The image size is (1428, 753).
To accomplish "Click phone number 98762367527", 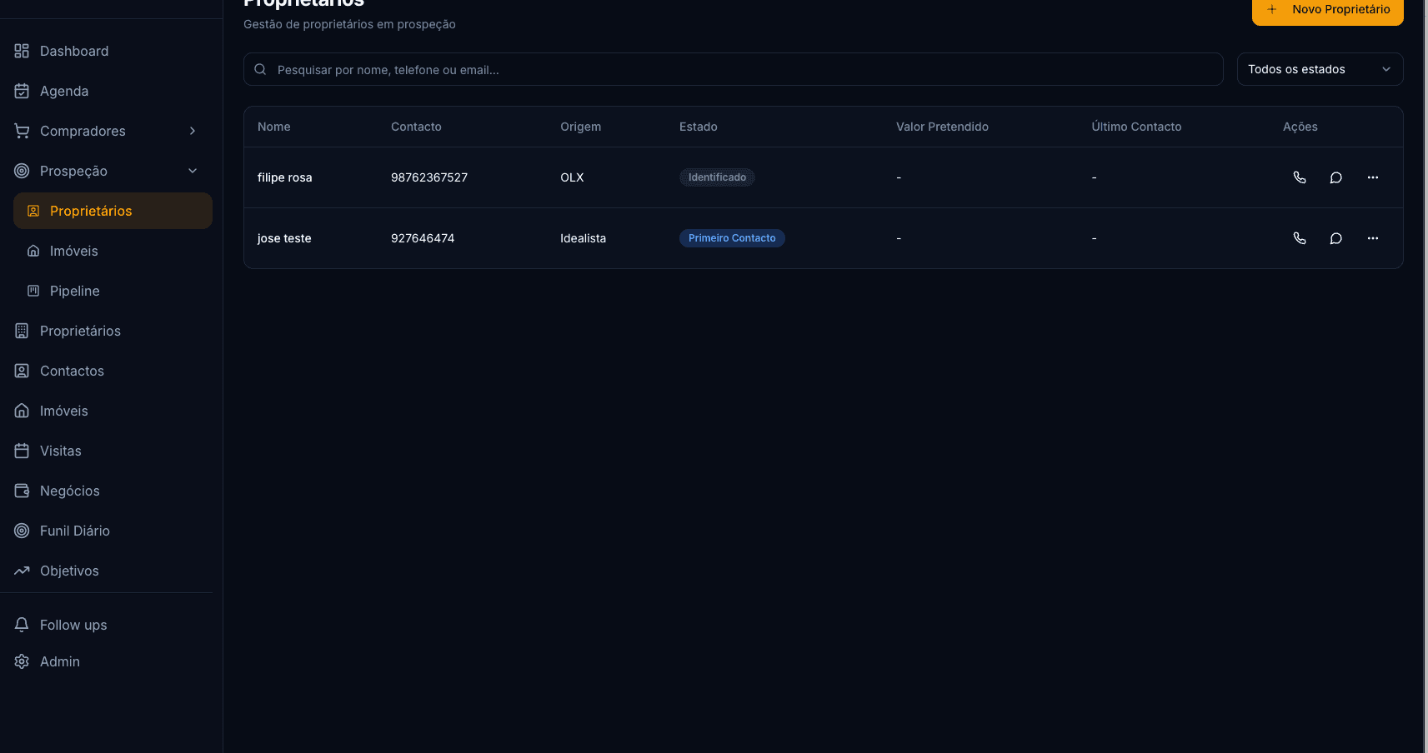I will coord(429,177).
